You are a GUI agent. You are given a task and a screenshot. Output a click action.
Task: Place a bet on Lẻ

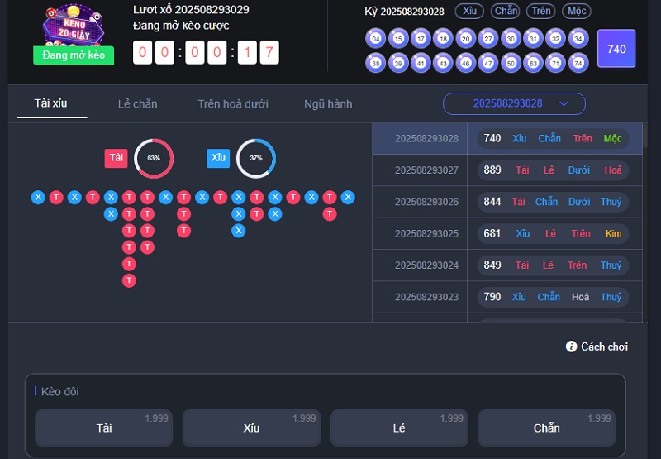(399, 428)
